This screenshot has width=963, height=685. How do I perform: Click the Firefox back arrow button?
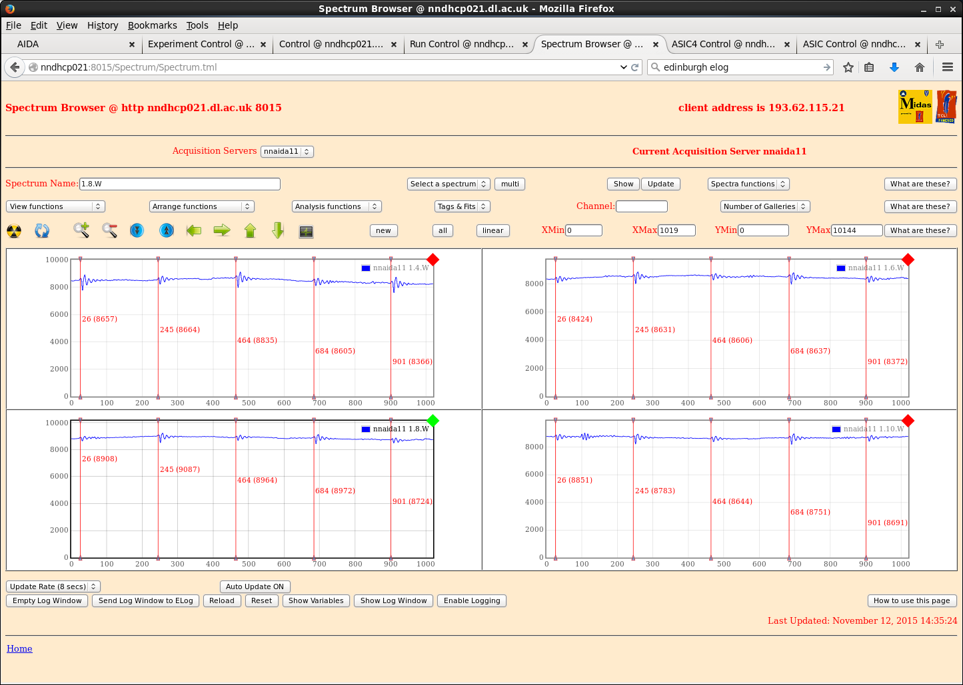coord(15,67)
